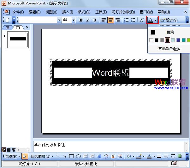Click the Fill Color paint bucket
Image resolution: width=190 pixels, height=168 pixels.
pos(129,156)
